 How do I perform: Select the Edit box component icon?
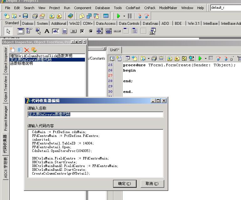(x=55, y=31)
